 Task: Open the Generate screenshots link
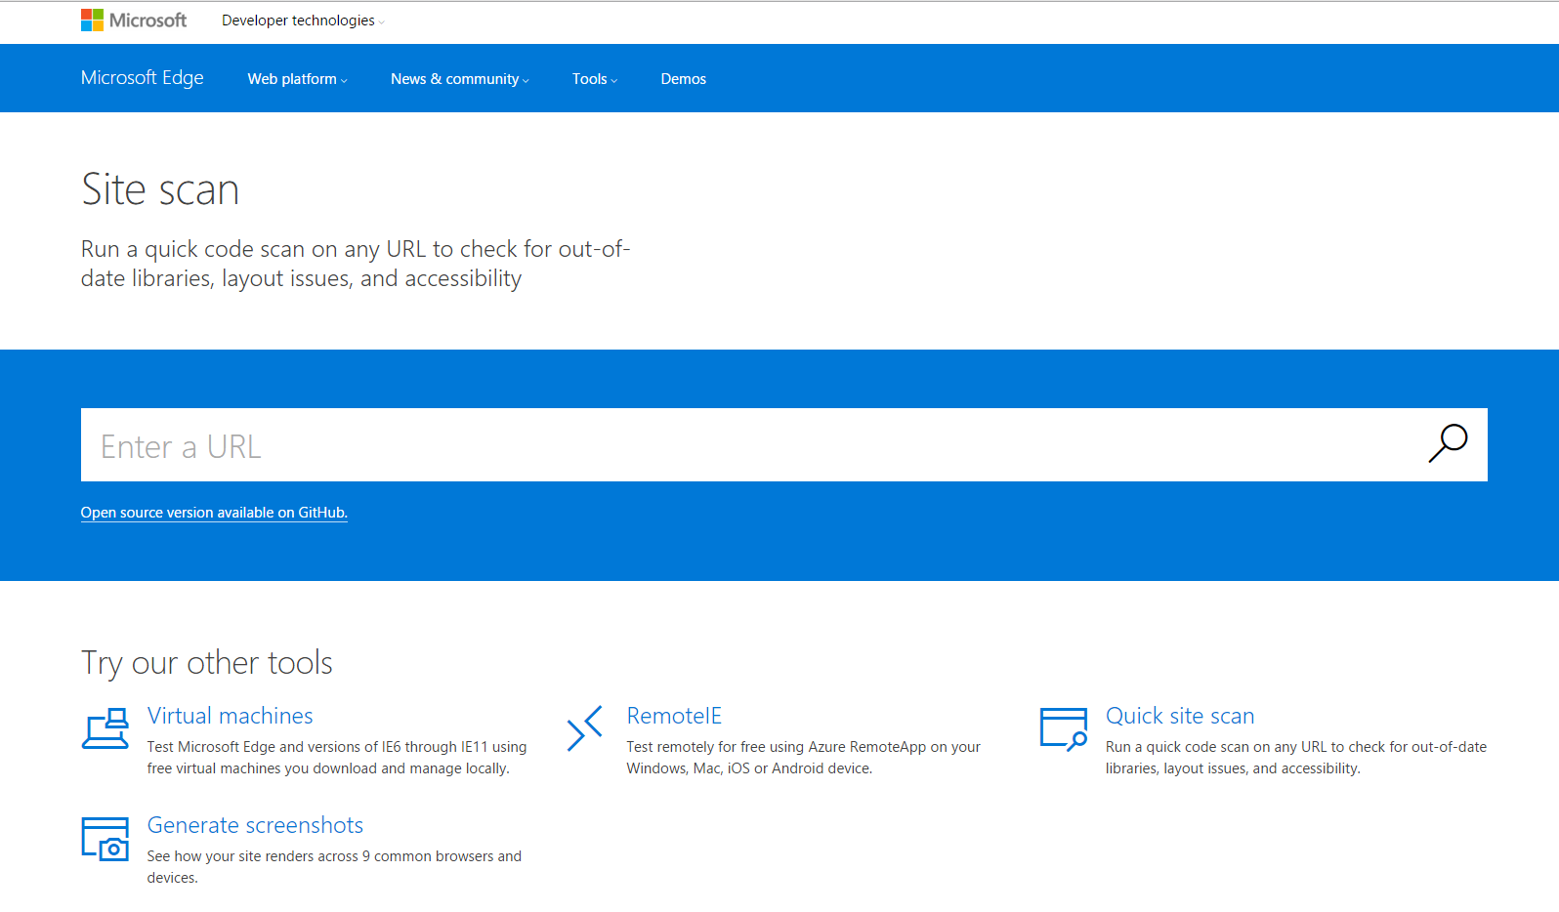[256, 825]
